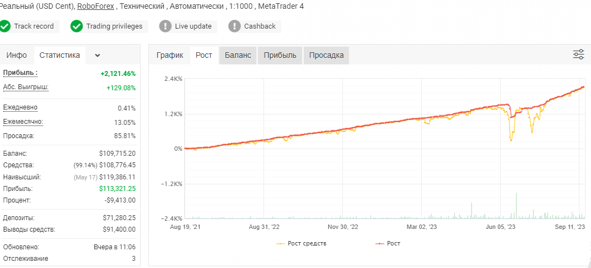Click the 13.05% monthly value
The width and height of the screenshot is (591, 268).
tap(125, 123)
